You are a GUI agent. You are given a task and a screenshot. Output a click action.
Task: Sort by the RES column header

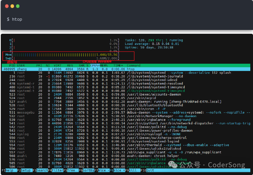(70, 66)
